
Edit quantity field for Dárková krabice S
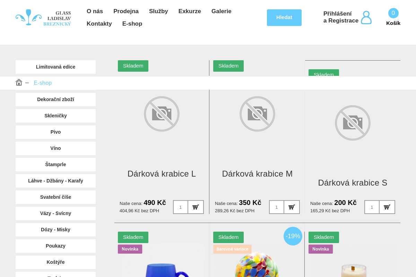(x=372, y=207)
